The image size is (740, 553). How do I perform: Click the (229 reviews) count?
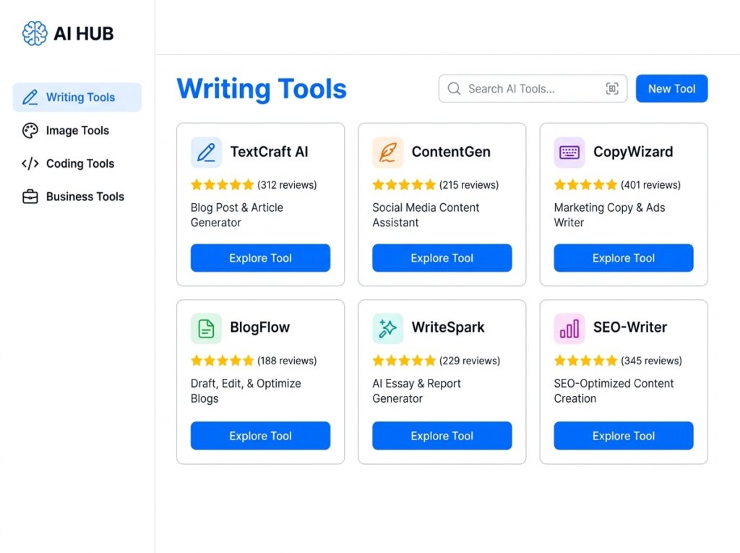coord(470,361)
